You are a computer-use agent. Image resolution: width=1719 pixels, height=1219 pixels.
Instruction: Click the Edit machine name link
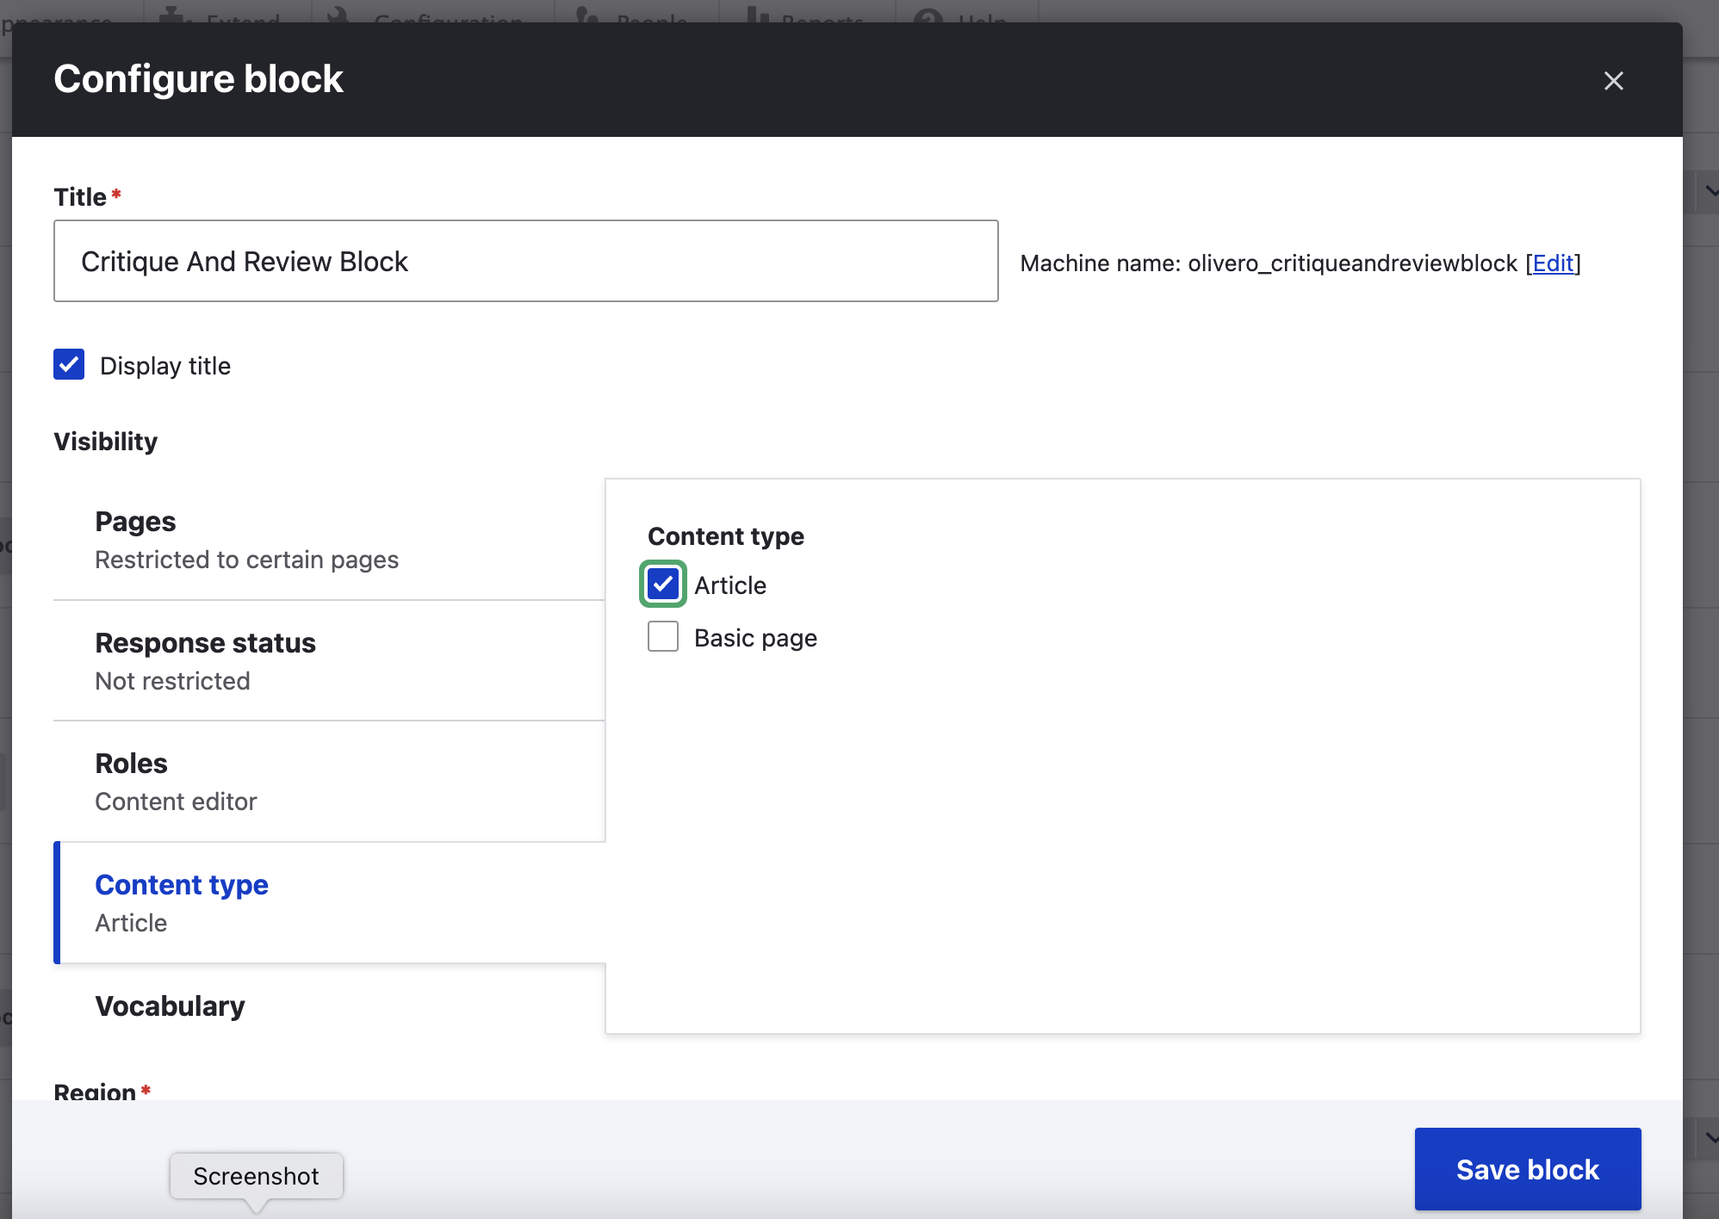click(1553, 263)
